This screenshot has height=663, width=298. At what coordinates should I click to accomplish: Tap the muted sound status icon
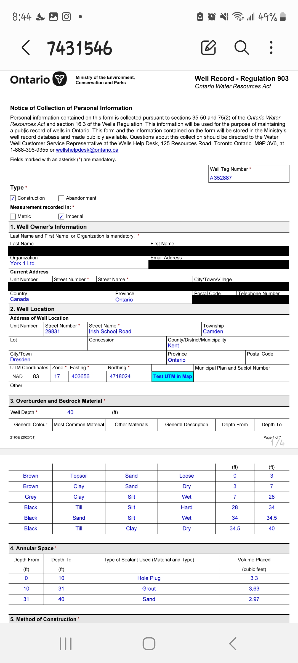tap(224, 17)
